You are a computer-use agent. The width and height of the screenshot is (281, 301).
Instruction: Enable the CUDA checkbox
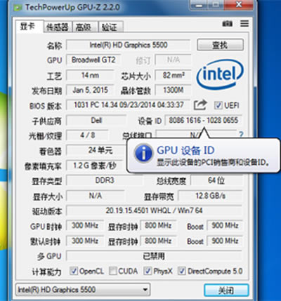[113, 271]
